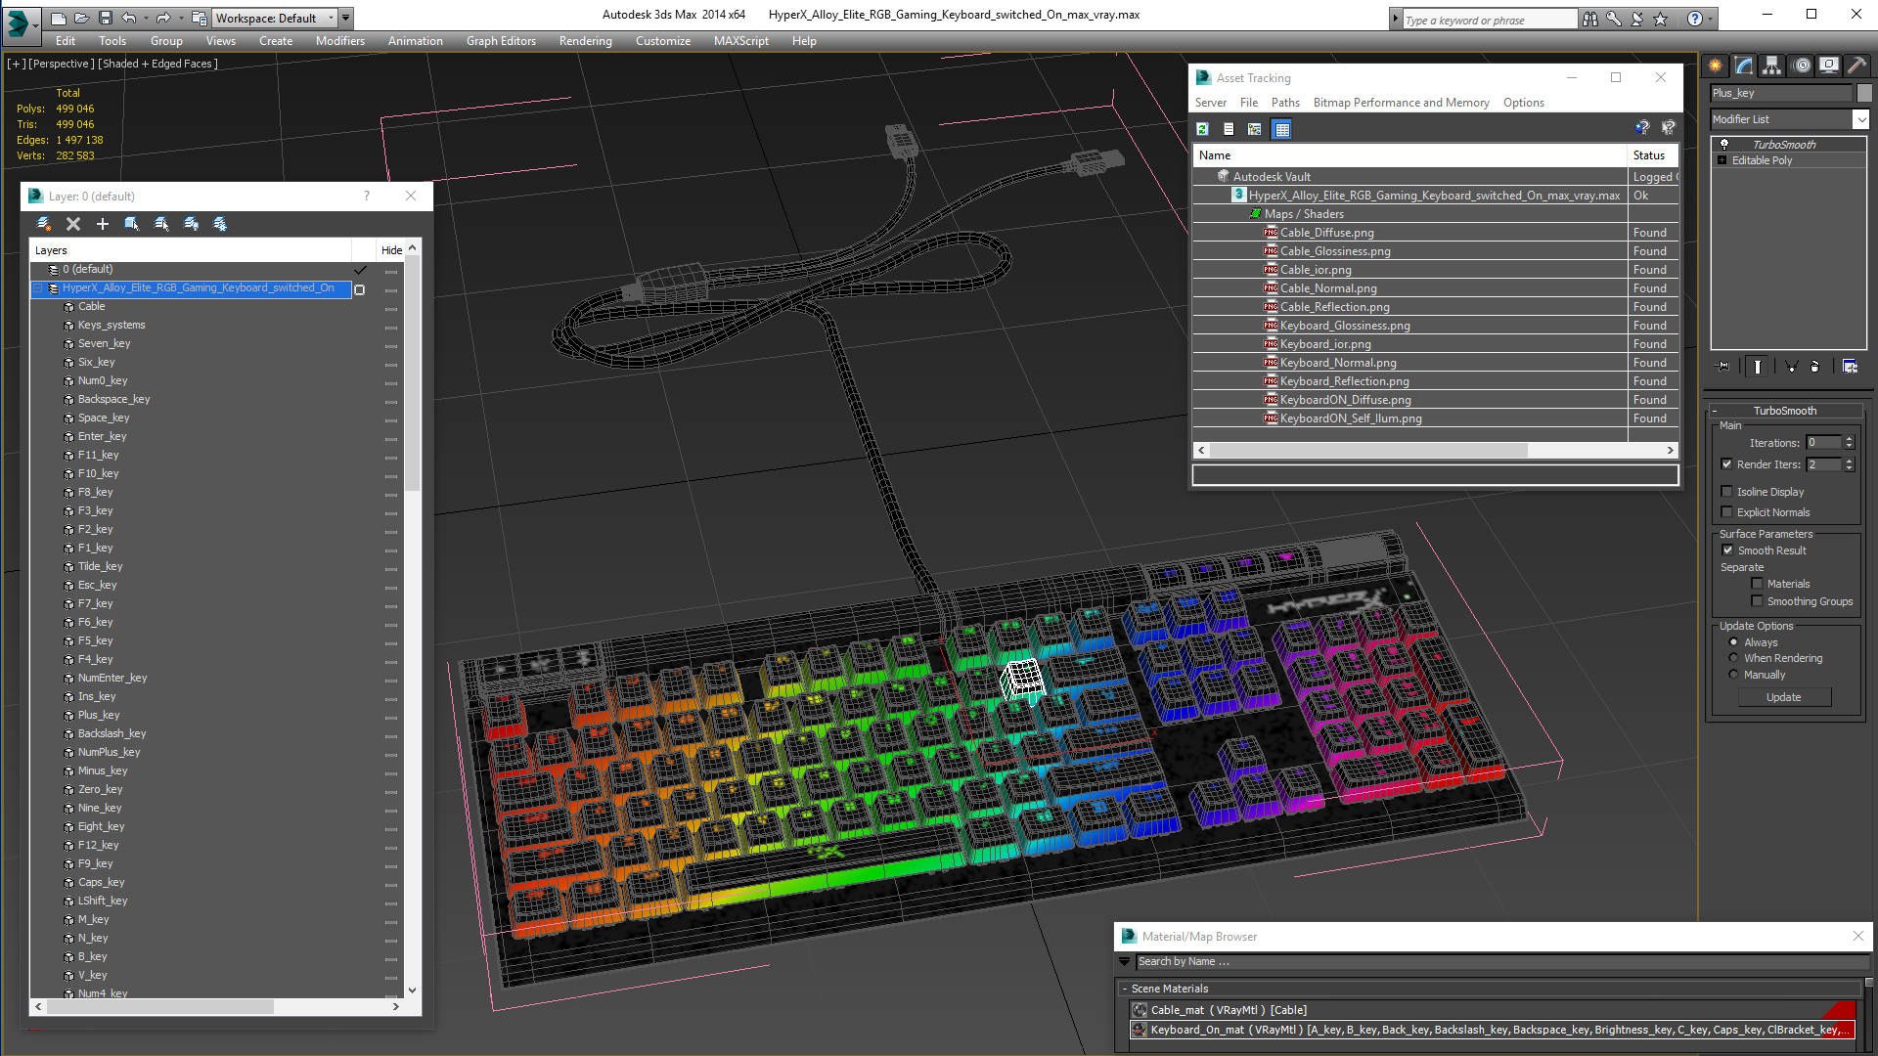Screen dimensions: 1878x1056
Task: Click the TurboSmooth Update button
Action: point(1784,697)
